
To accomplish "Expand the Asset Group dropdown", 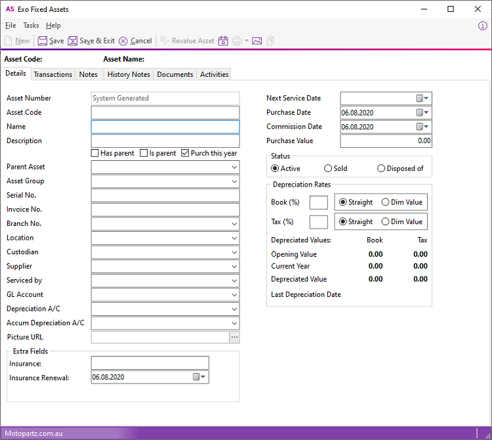I will (234, 181).
